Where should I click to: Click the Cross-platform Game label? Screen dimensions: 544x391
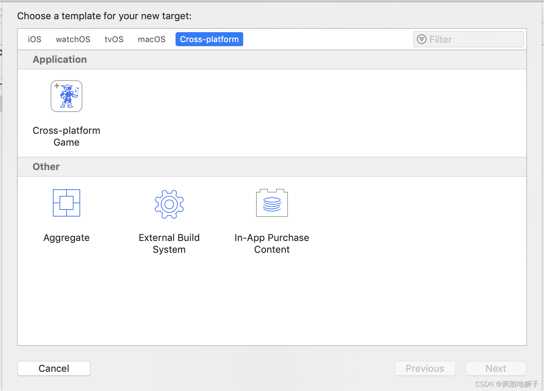pyautogui.click(x=67, y=136)
